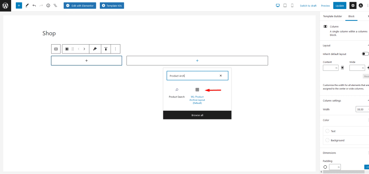Click Edit with Elementor button

pyautogui.click(x=80, y=6)
